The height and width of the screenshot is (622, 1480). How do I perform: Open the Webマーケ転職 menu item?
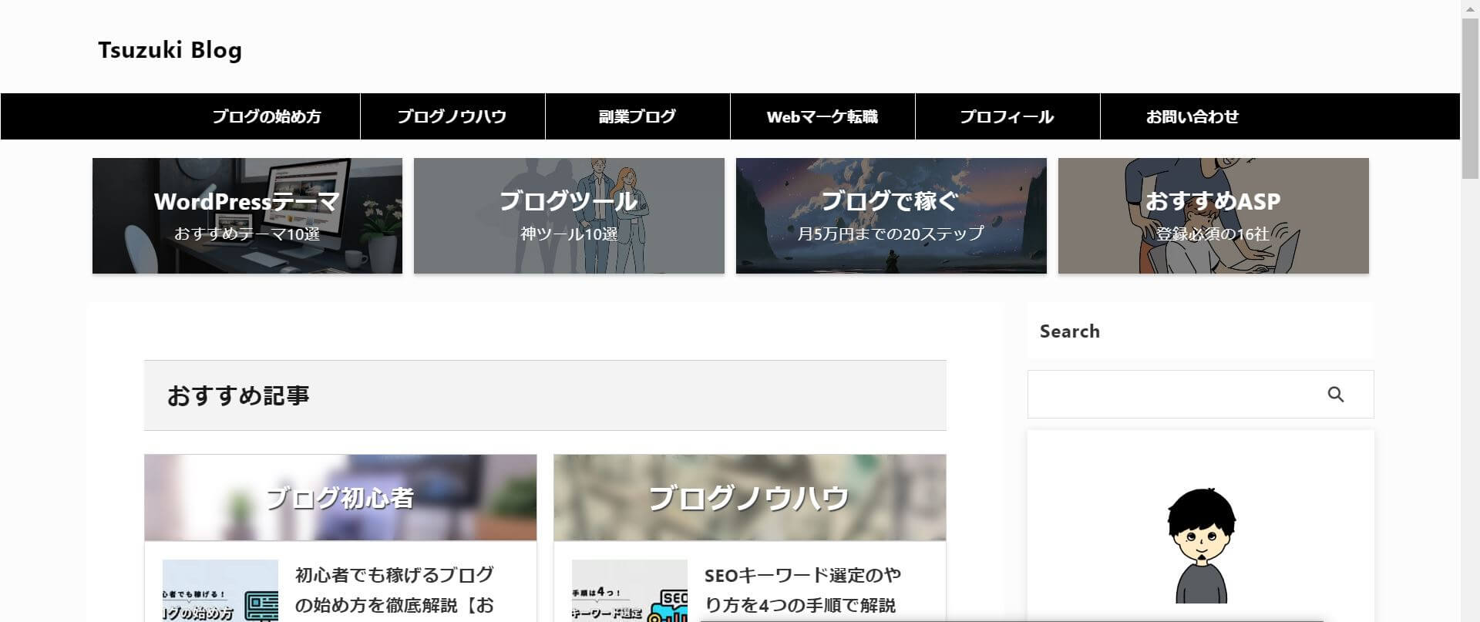coord(822,116)
